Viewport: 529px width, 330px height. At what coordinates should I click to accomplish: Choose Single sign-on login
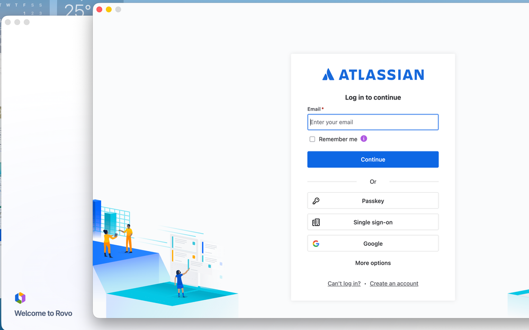(373, 222)
